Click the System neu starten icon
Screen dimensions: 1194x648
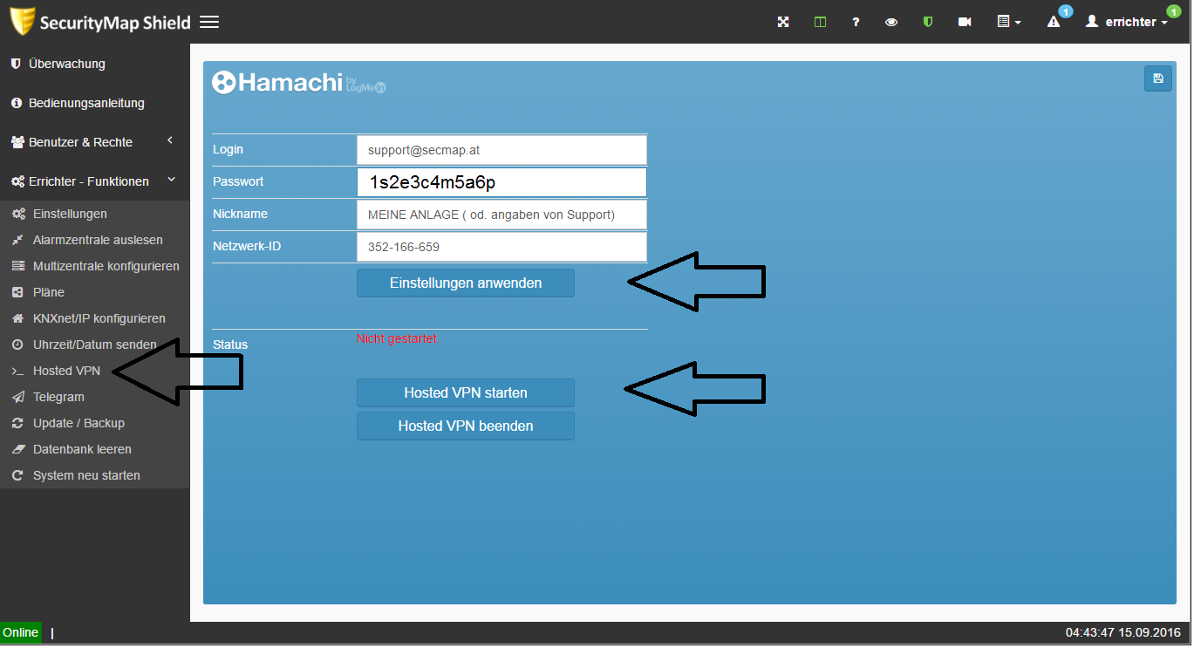click(x=17, y=475)
